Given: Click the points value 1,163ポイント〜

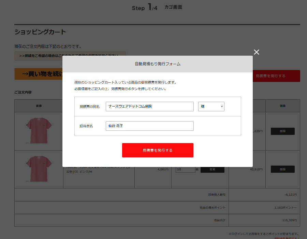Looking at the screenshot, I should coord(286,208).
